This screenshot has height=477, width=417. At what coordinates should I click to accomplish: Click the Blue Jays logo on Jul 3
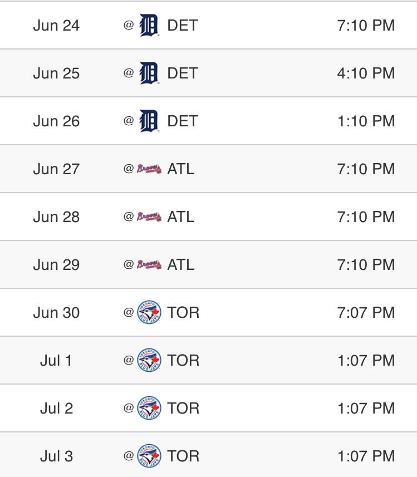[149, 456]
